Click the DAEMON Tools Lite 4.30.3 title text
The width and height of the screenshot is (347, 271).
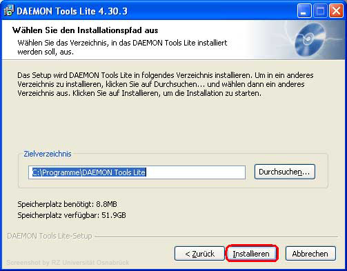point(72,11)
